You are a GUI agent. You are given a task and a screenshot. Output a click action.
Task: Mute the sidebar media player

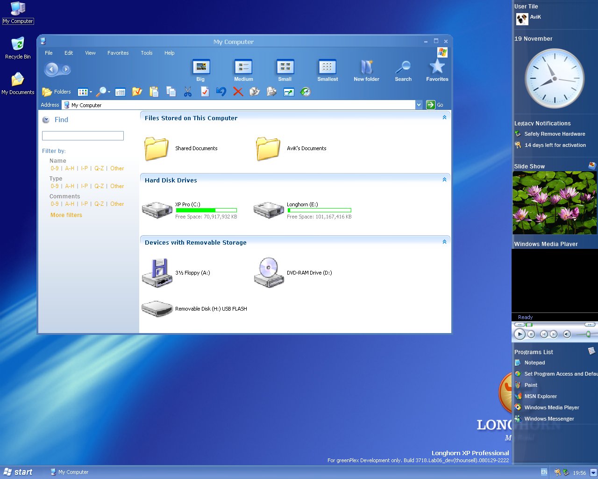coord(567,334)
